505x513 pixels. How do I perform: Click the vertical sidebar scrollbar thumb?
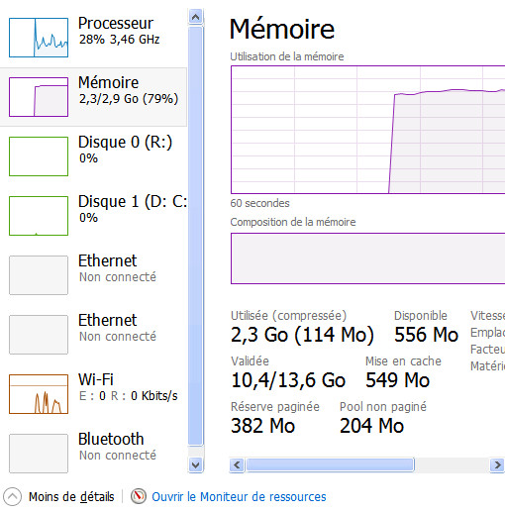pyautogui.click(x=196, y=236)
